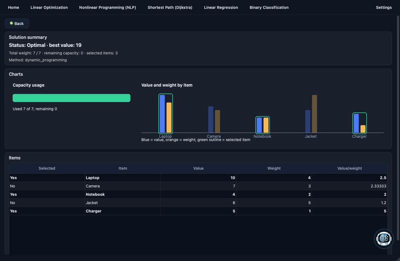The width and height of the screenshot is (400, 261).
Task: Select the Notebook bar group in chart
Action: (x=262, y=125)
